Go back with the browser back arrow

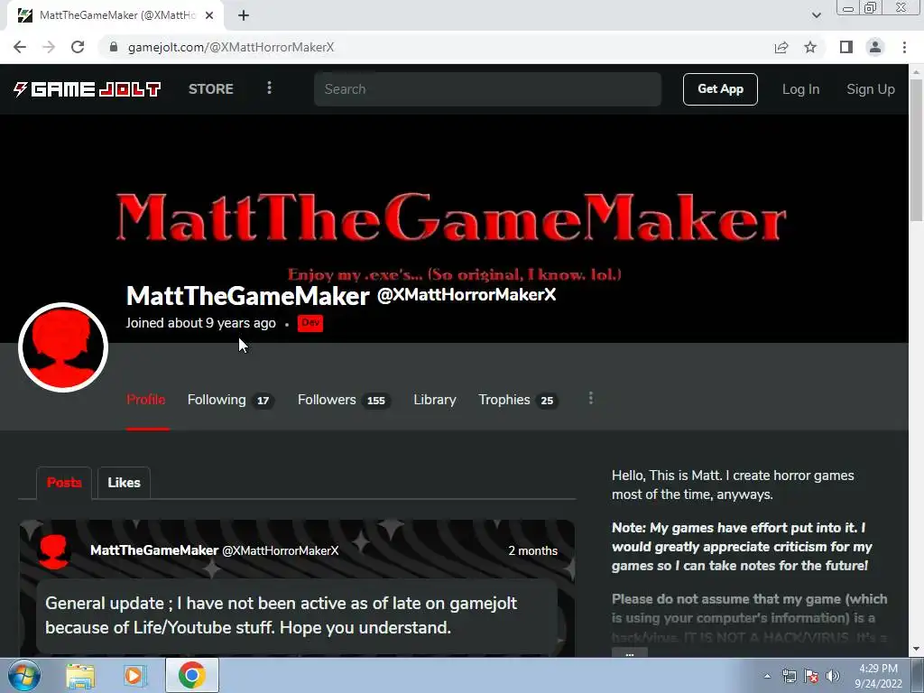pos(20,47)
